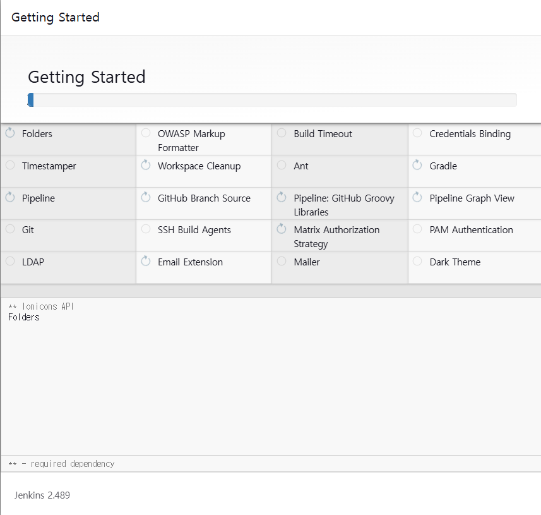
Task: Click the '** - required dependency' legend text
Action: (x=61, y=464)
